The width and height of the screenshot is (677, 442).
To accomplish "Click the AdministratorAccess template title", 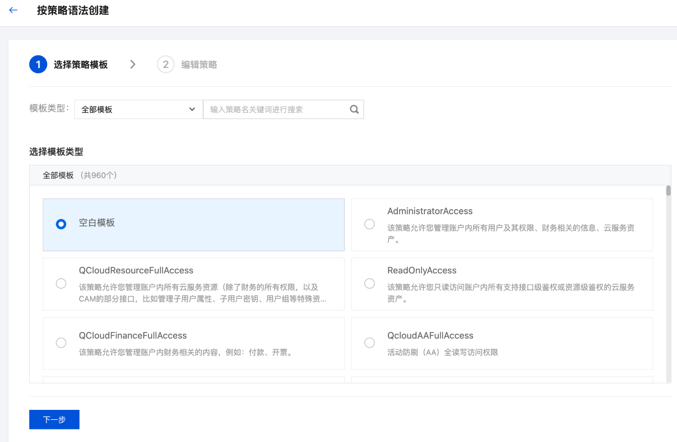I will [430, 211].
